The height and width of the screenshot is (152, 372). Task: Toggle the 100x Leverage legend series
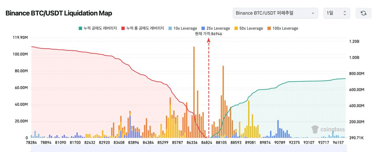(x=282, y=28)
